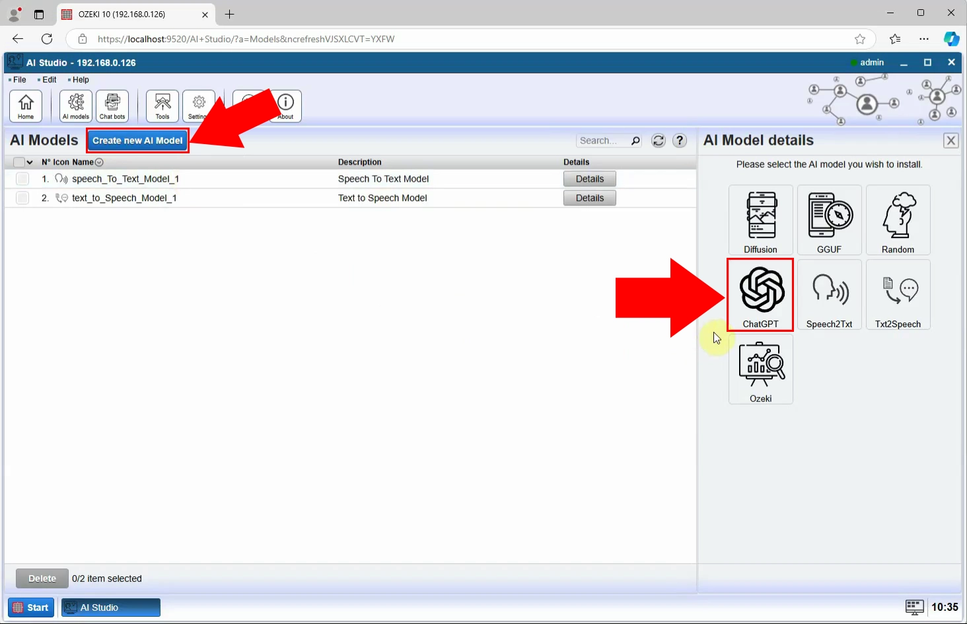Click the Description column header

point(360,162)
